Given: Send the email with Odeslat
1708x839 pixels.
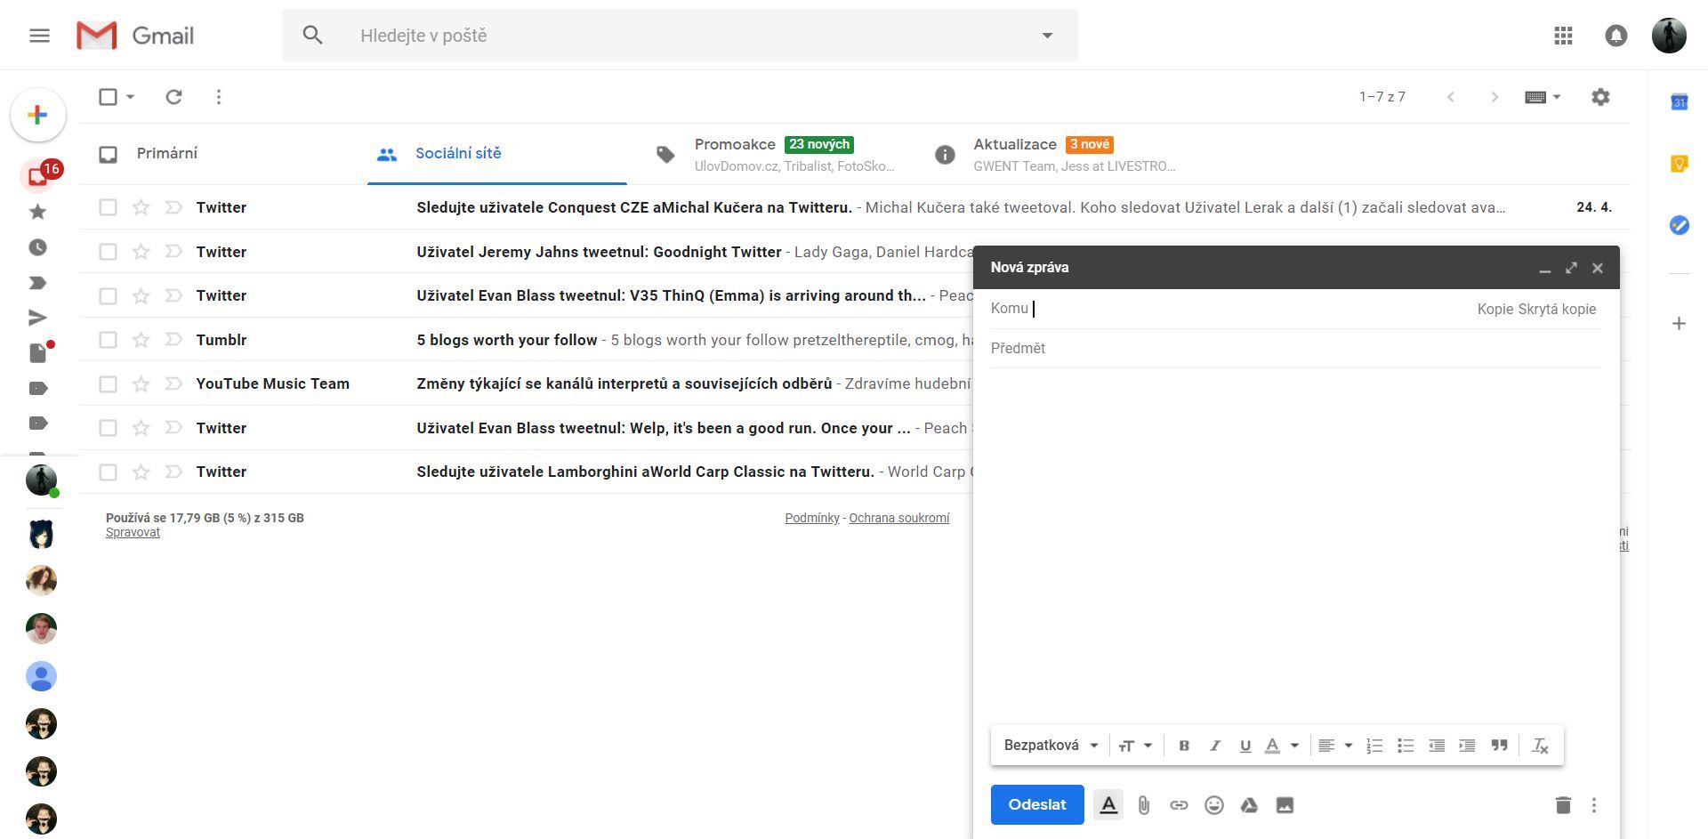Looking at the screenshot, I should 1036,804.
